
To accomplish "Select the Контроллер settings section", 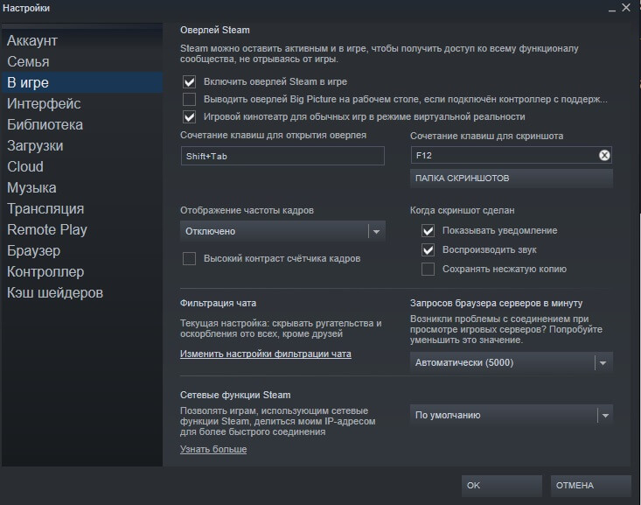I will [45, 272].
